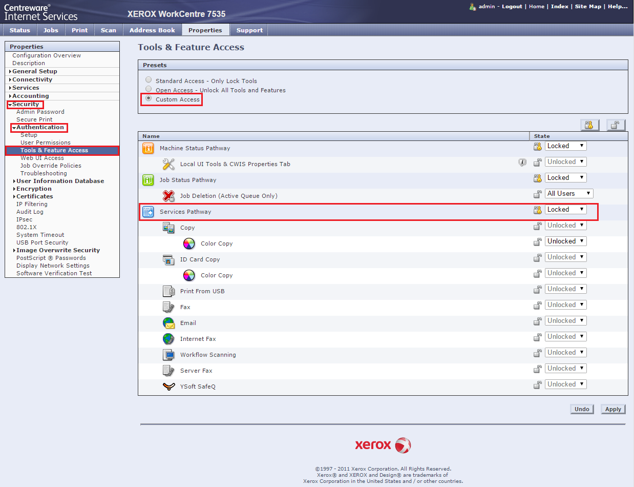Click the Job Deletion red X icon
The width and height of the screenshot is (634, 487).
pos(168,196)
